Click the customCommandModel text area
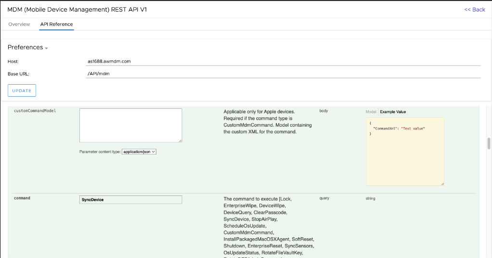Viewport: 492px width, 258px height. tap(130, 125)
